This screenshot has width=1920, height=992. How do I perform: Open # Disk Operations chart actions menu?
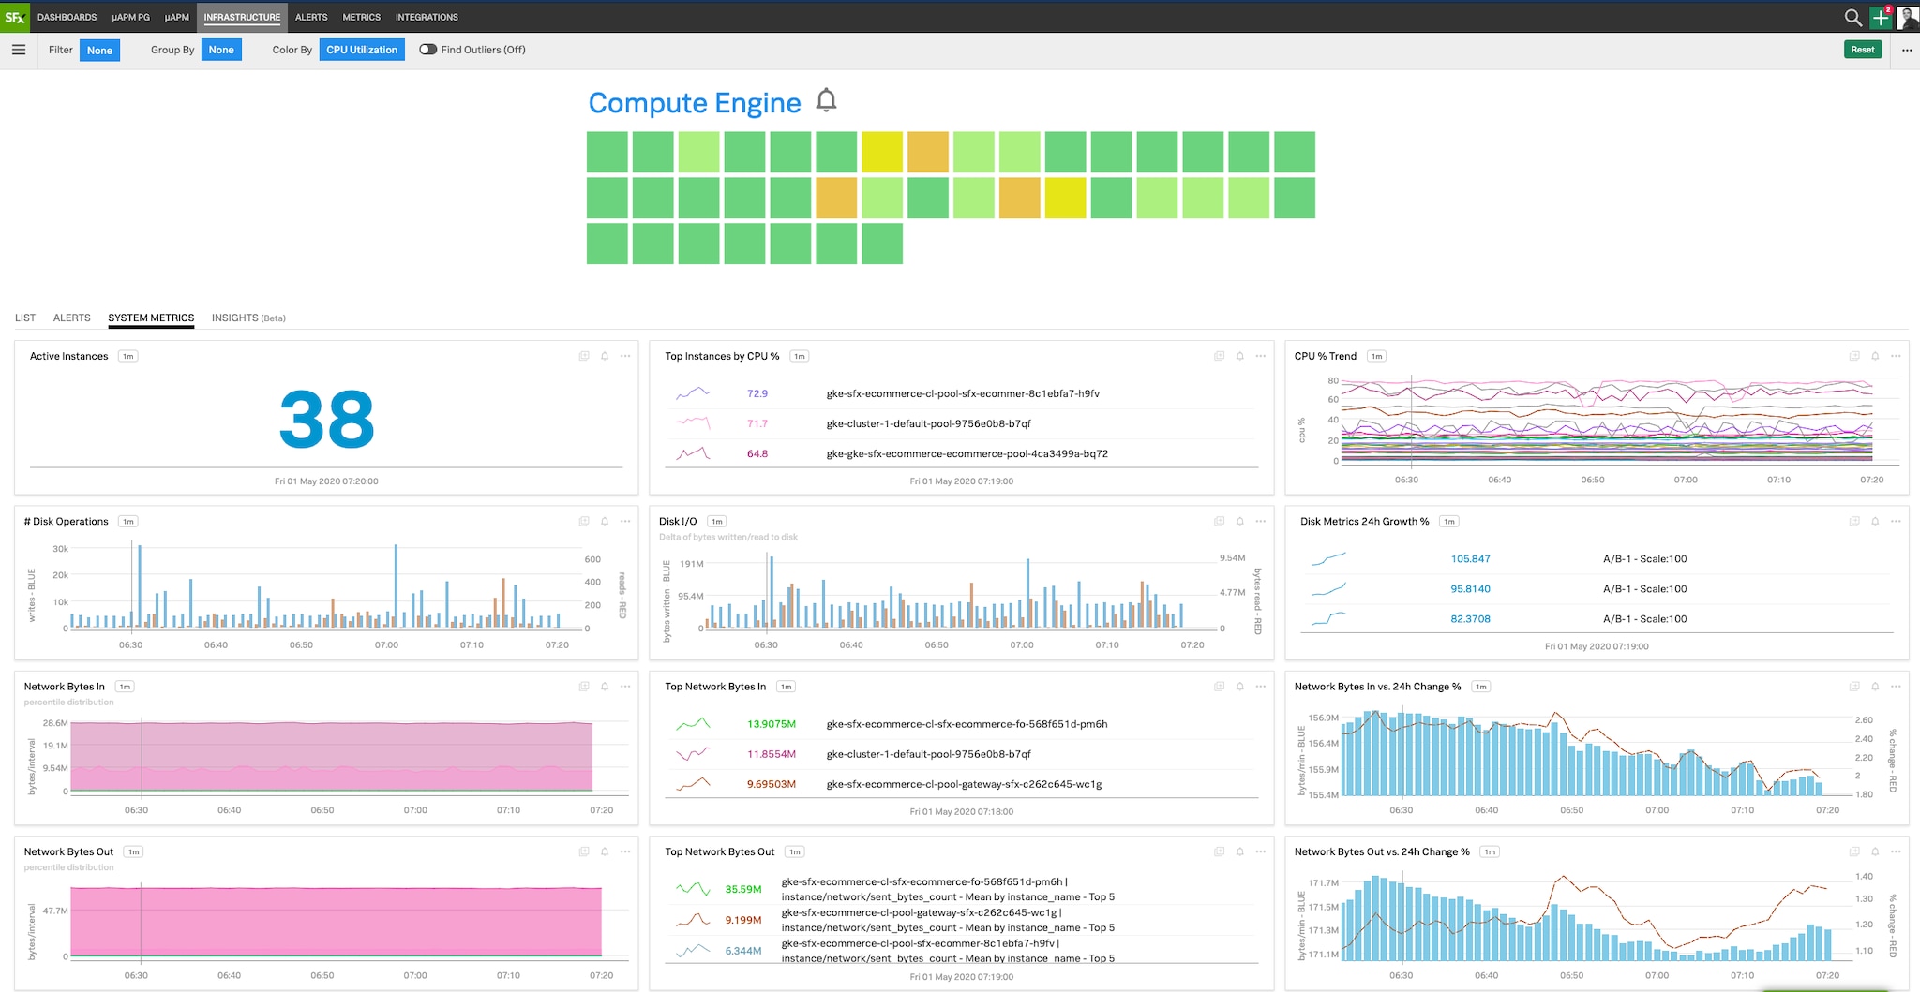pyautogui.click(x=625, y=521)
